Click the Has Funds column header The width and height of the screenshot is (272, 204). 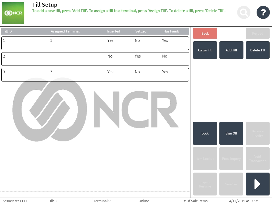pyautogui.click(x=171, y=31)
